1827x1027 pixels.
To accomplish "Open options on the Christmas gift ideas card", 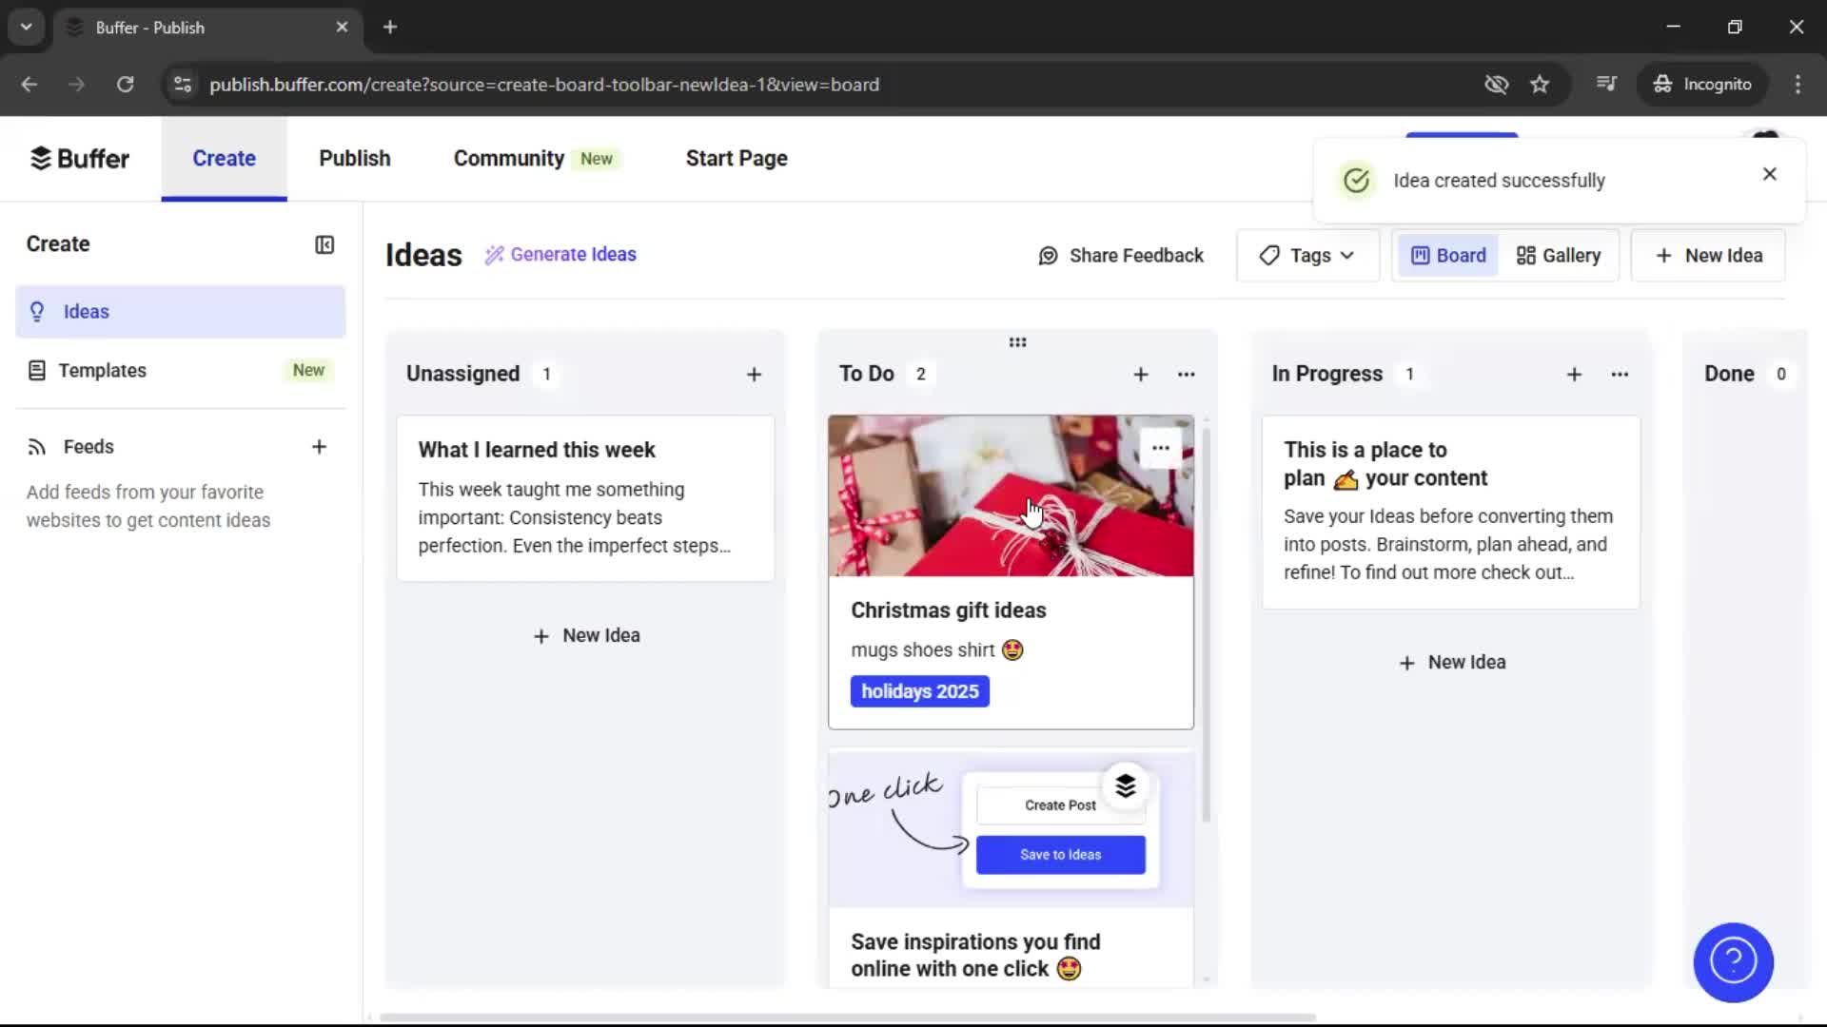I will click(1161, 447).
